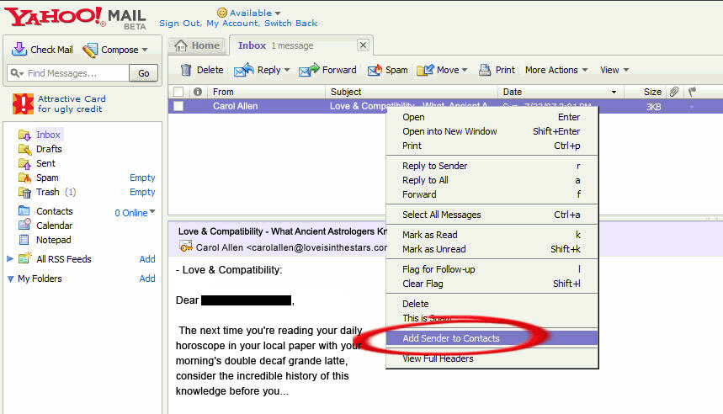Click the Notepad icon in sidebar
This screenshot has height=414, width=723.
[24, 240]
